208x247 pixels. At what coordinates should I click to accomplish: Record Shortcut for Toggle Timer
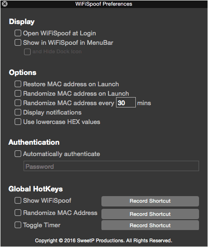tap(150, 225)
